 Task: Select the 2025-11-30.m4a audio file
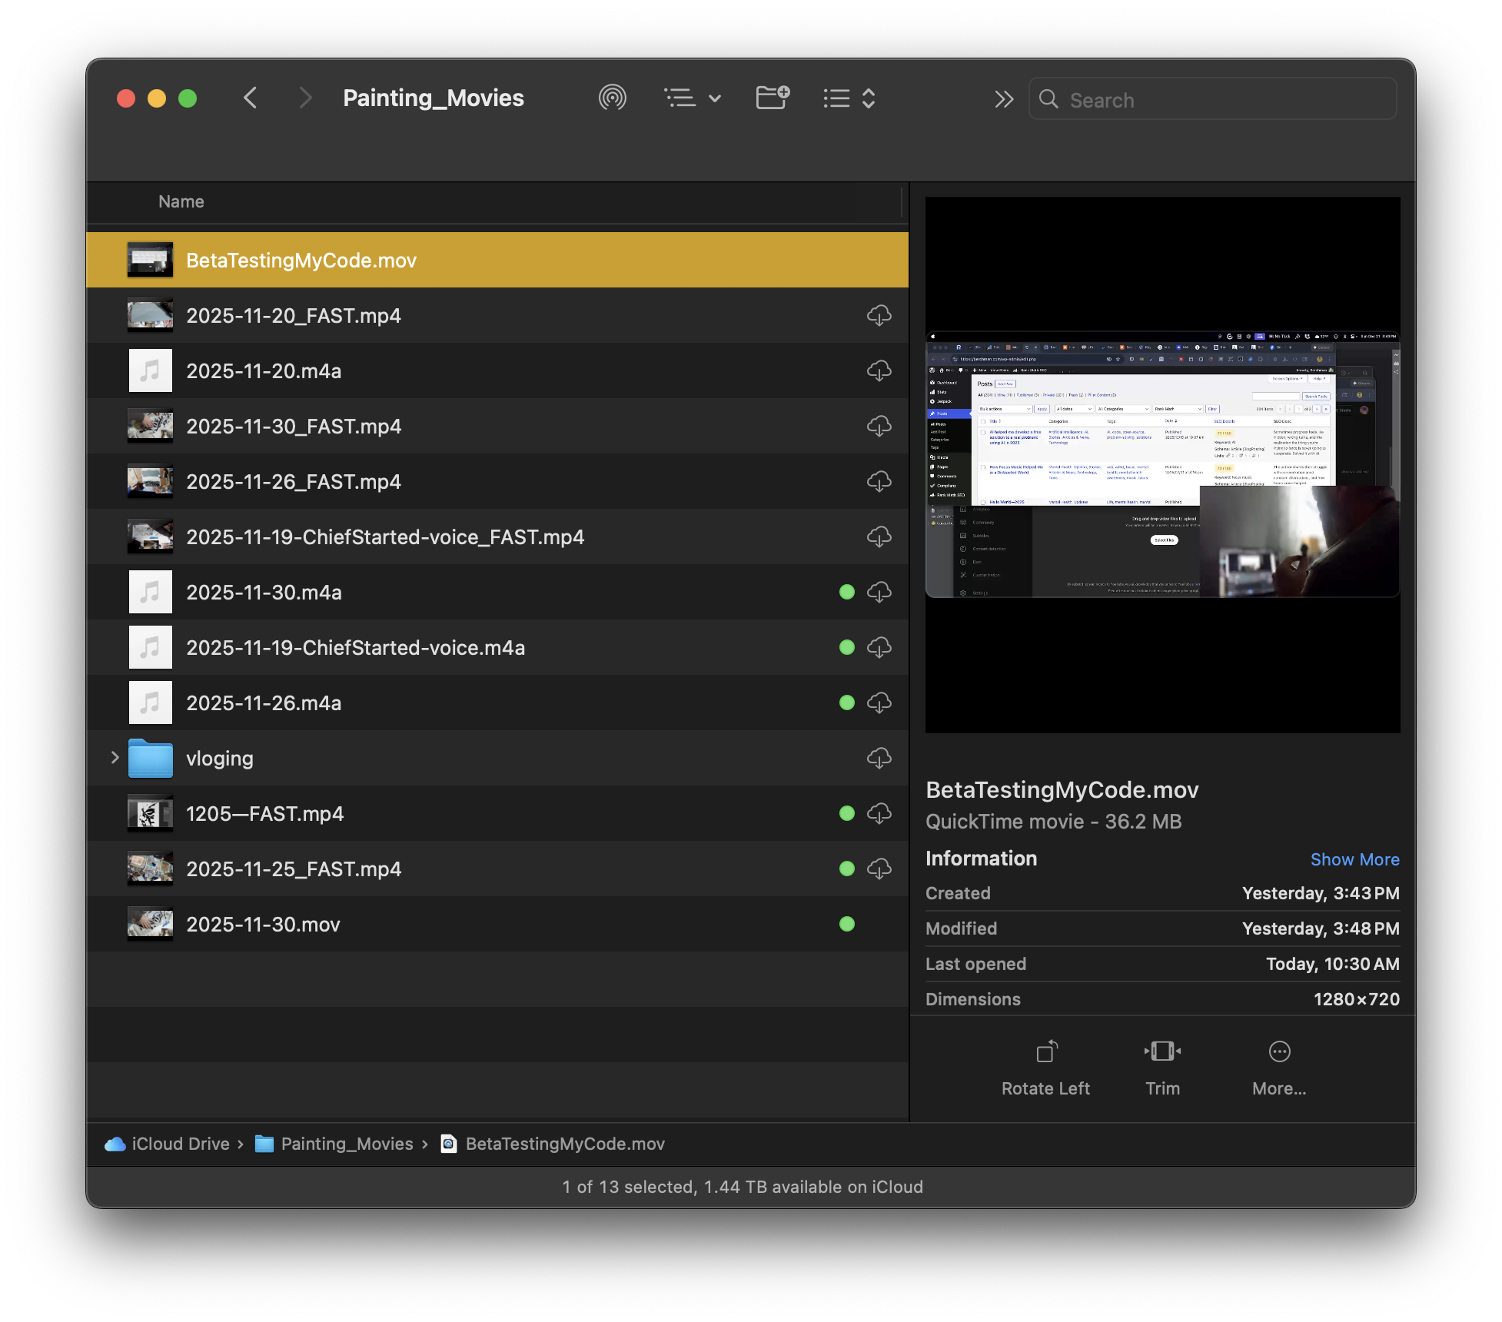point(497,592)
